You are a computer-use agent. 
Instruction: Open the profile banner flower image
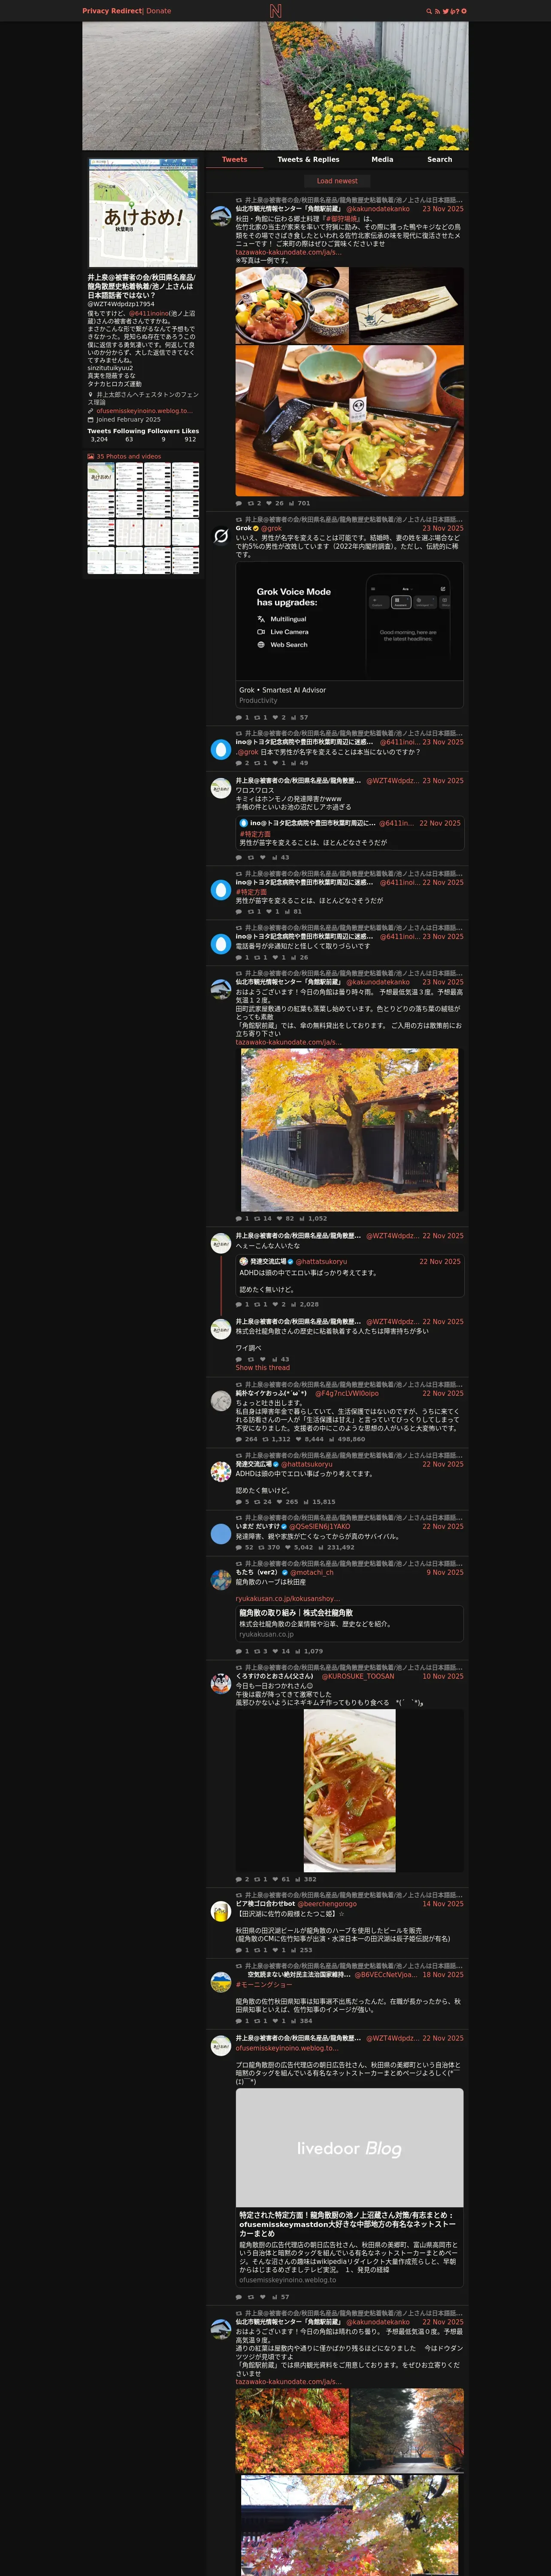(275, 86)
